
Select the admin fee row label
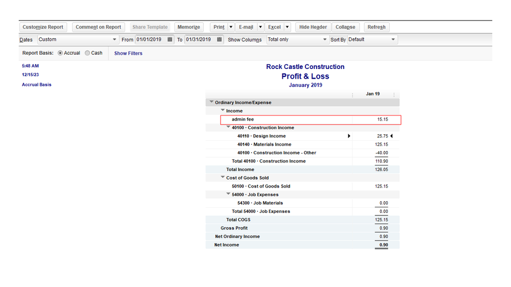(243, 119)
